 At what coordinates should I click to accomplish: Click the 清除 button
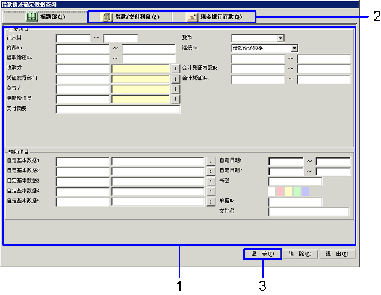click(x=299, y=254)
